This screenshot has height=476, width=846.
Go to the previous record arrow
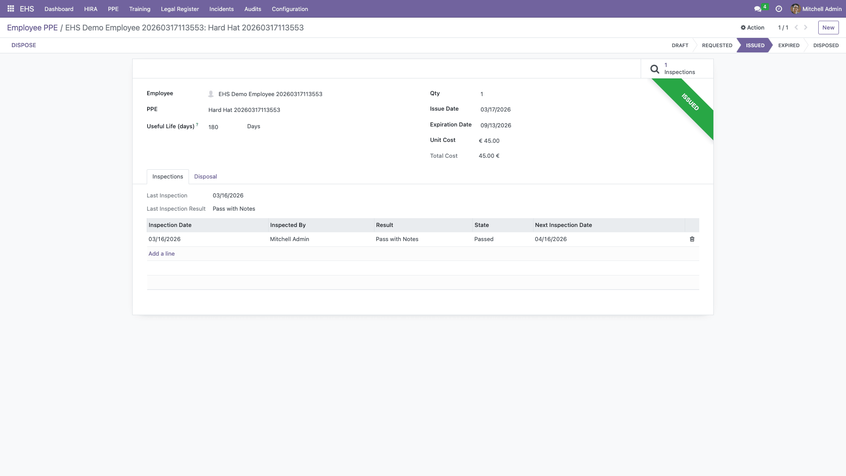click(796, 27)
